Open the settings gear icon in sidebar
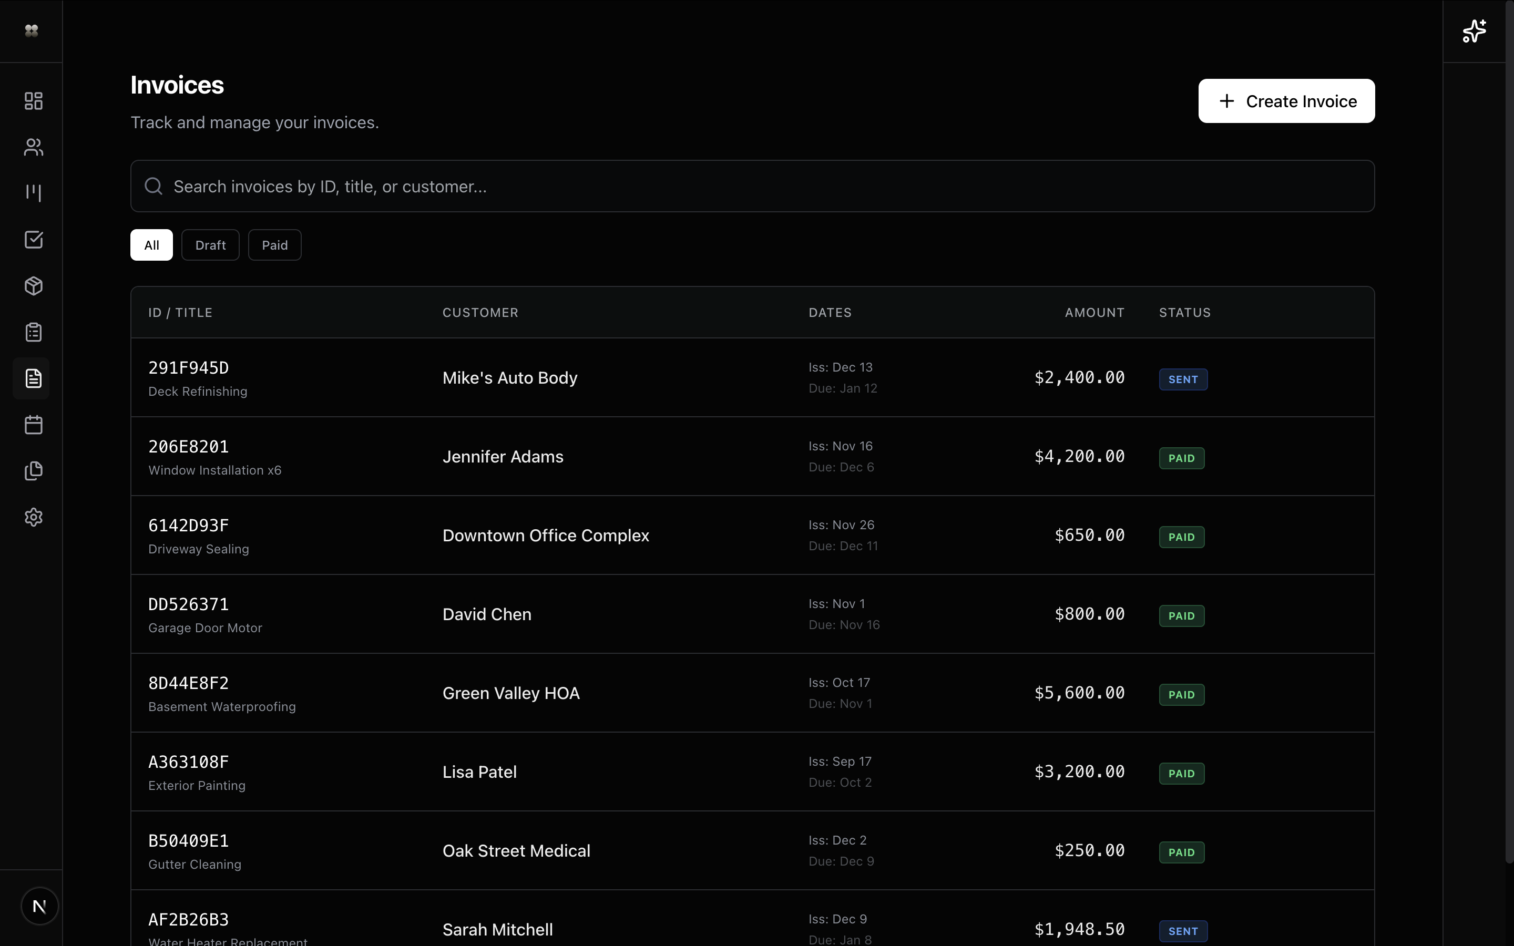1514x946 pixels. tap(33, 518)
